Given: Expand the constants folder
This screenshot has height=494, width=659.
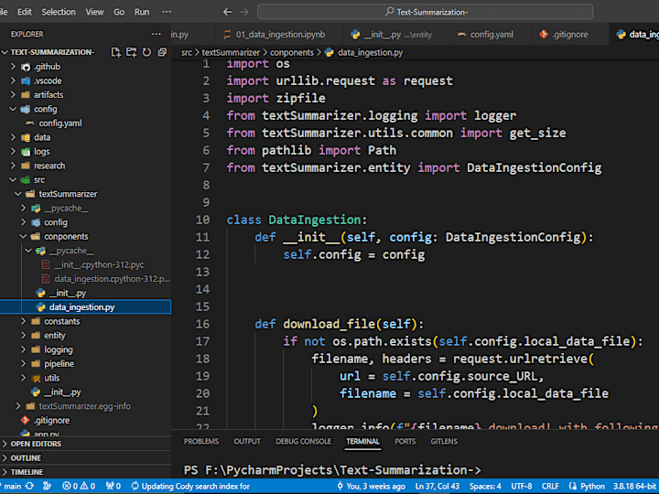Looking at the screenshot, I should point(62,321).
